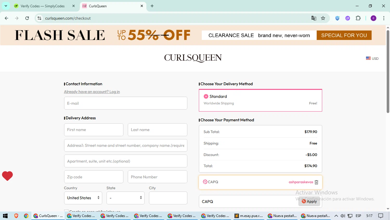Open the tab search dropdown arrow
The width and height of the screenshot is (390, 220).
(x=6, y=6)
